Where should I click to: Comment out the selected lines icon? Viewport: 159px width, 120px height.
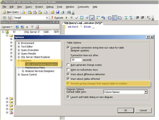[x=126, y=18]
